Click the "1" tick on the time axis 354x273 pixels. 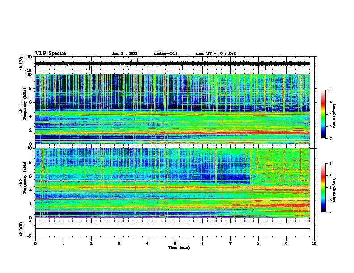[x=63, y=244]
